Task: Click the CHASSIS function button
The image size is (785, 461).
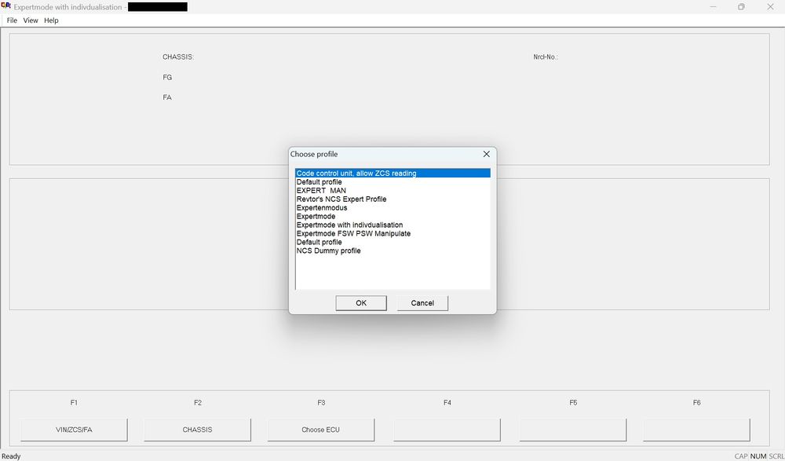Action: point(197,430)
